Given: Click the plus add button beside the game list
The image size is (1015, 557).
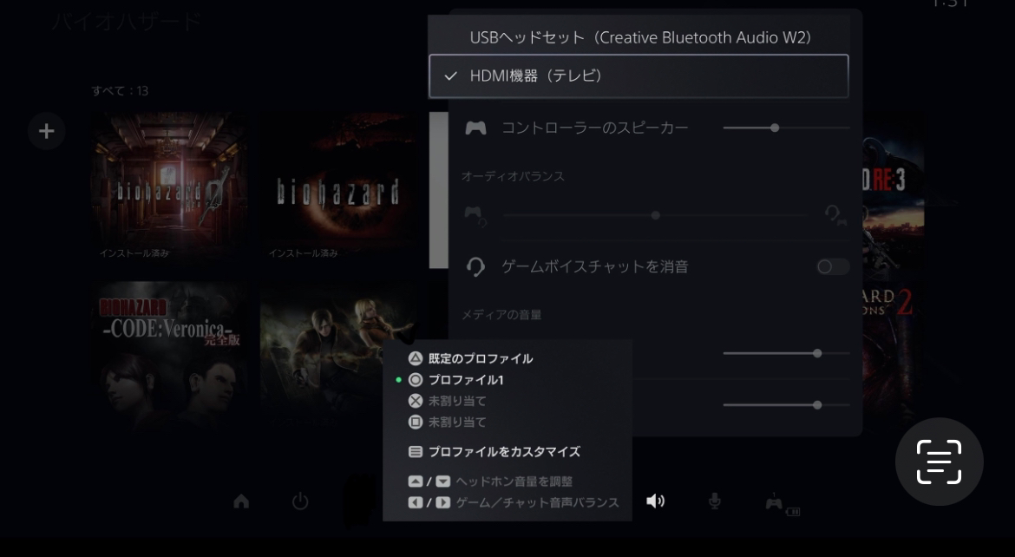Looking at the screenshot, I should pyautogui.click(x=47, y=132).
